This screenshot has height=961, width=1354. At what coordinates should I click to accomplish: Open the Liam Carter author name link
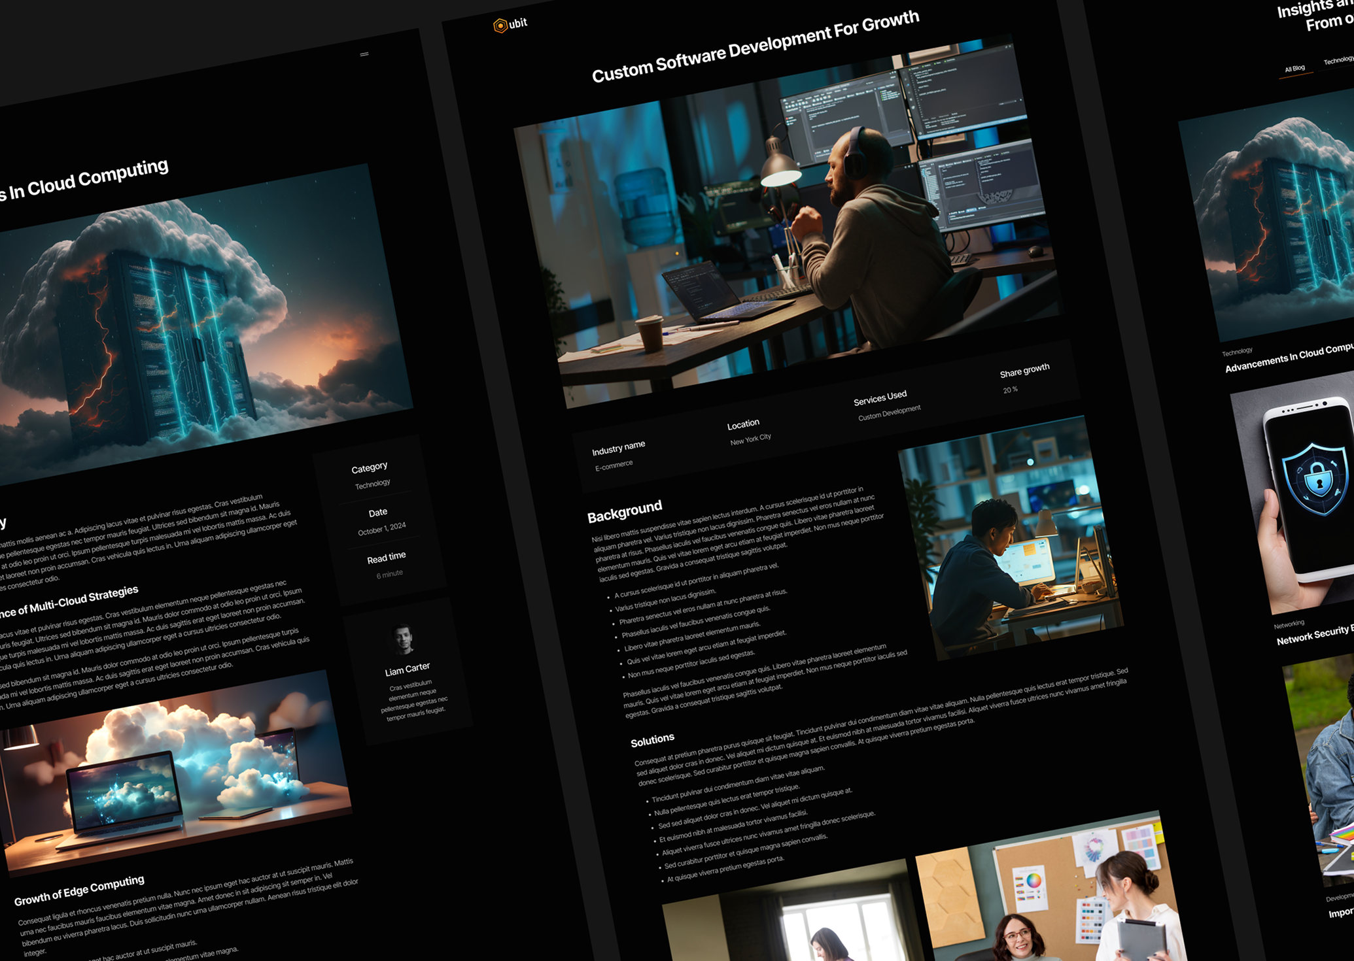pyautogui.click(x=407, y=669)
